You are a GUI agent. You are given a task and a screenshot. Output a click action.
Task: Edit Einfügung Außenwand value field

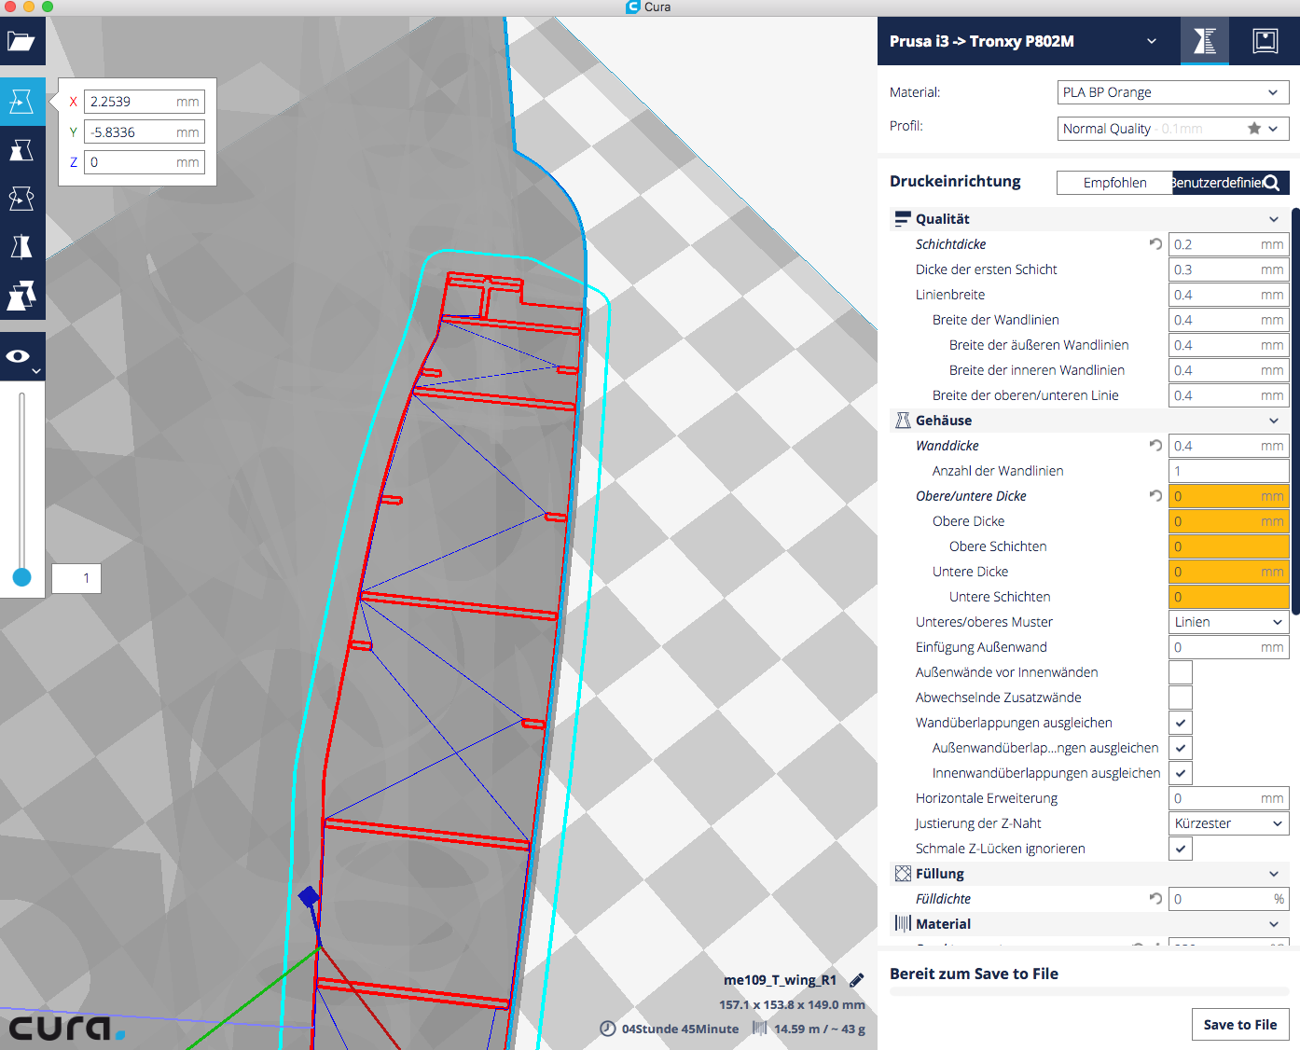pos(1229,647)
